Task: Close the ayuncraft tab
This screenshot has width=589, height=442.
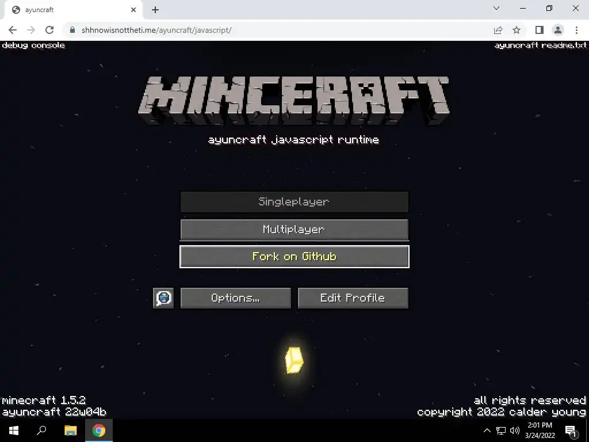Action: click(x=133, y=10)
